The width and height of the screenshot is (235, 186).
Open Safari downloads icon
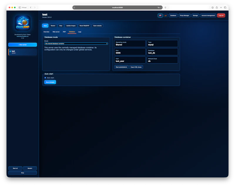point(212,8)
